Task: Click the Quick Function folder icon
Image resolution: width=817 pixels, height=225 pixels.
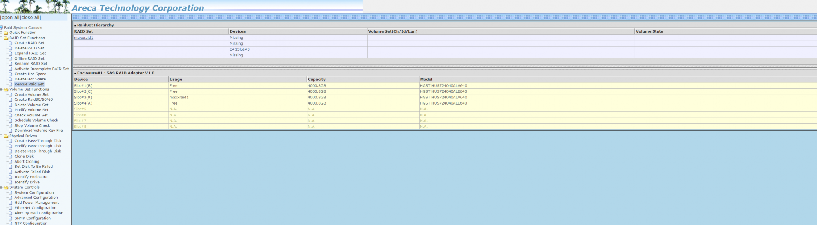Action: [x=6, y=33]
